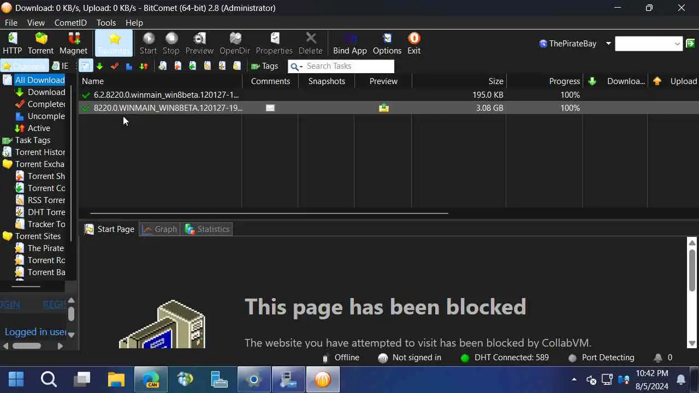Click Port Detecting status indicator

[601, 358]
